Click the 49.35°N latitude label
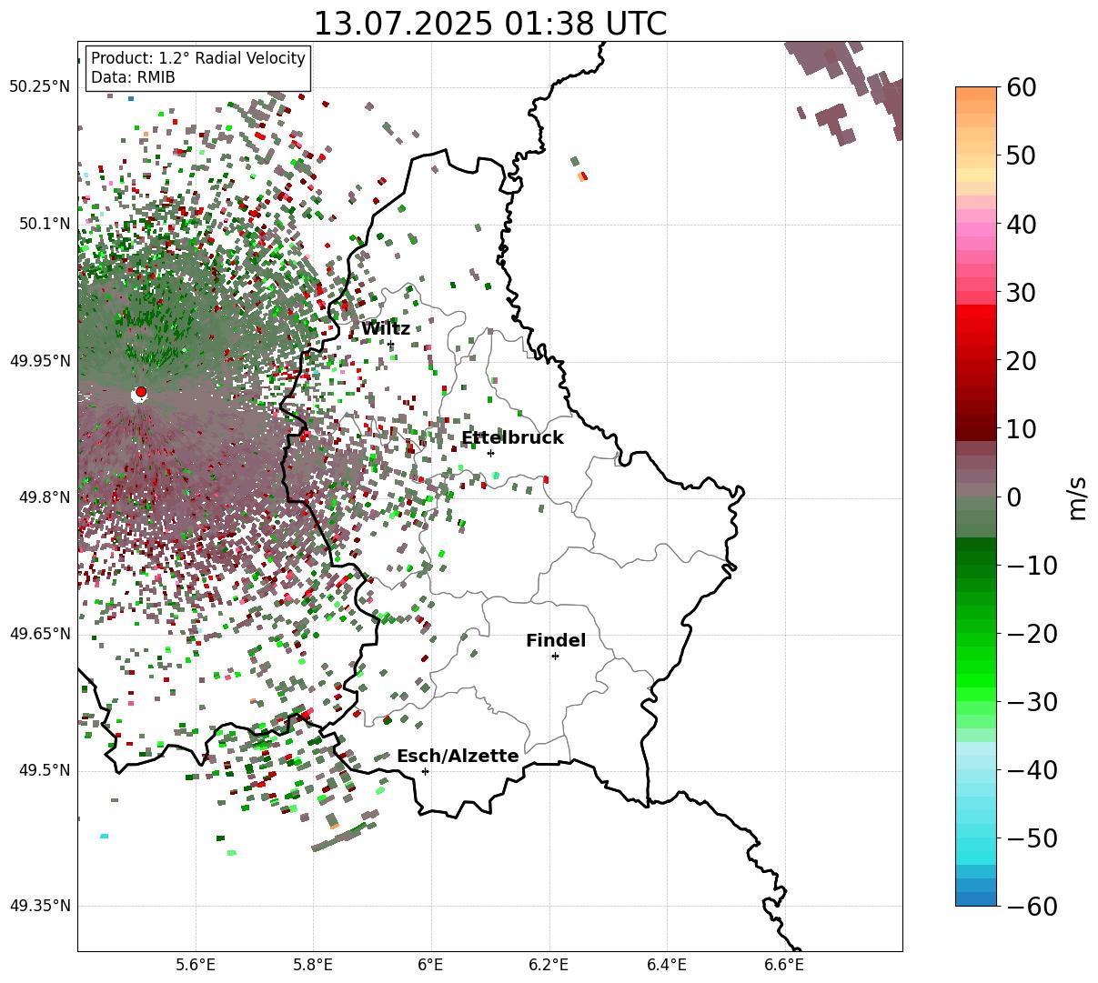 click(40, 906)
